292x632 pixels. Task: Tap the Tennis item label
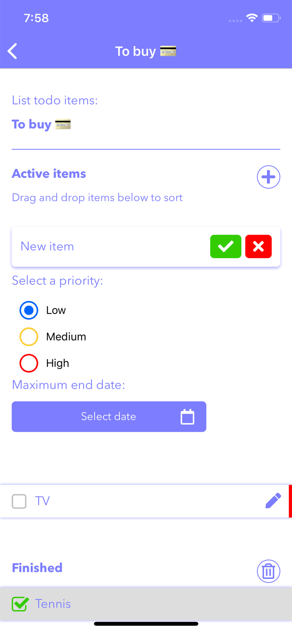click(x=53, y=604)
